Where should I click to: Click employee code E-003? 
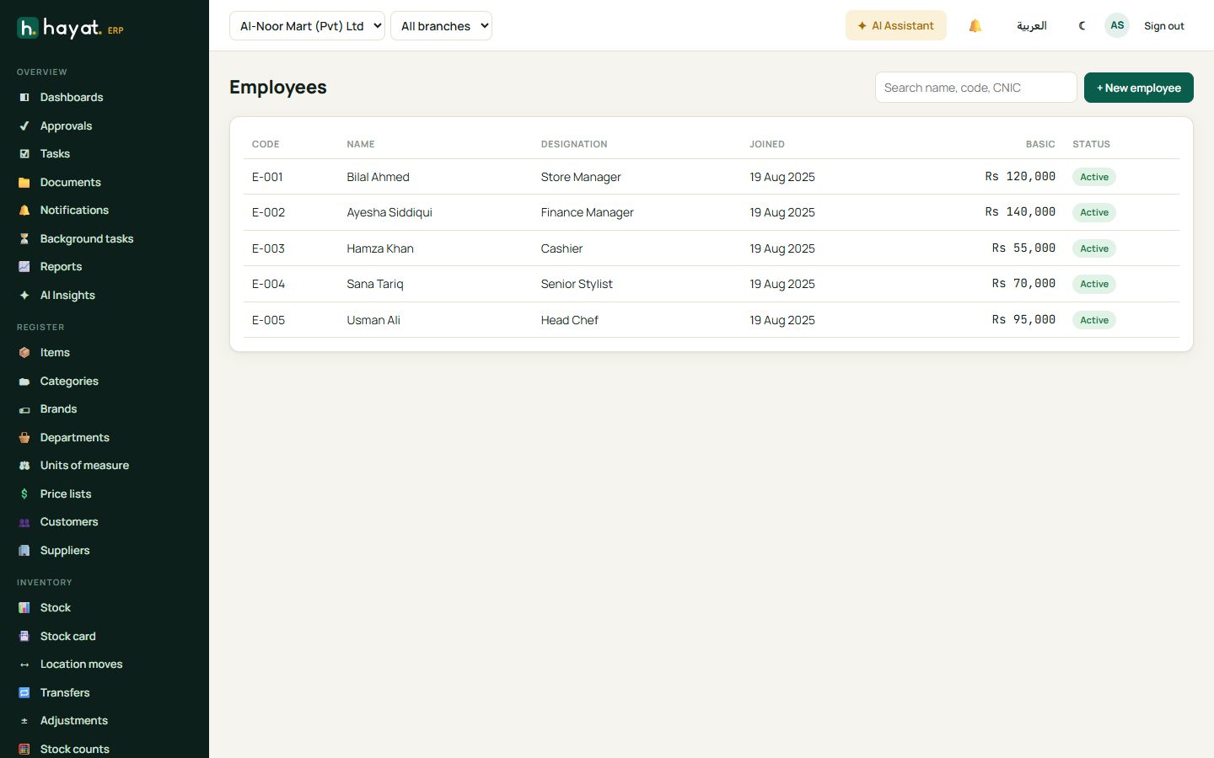[x=268, y=248]
